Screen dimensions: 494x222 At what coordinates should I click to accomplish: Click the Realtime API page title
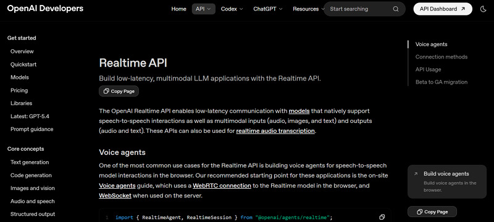[133, 63]
